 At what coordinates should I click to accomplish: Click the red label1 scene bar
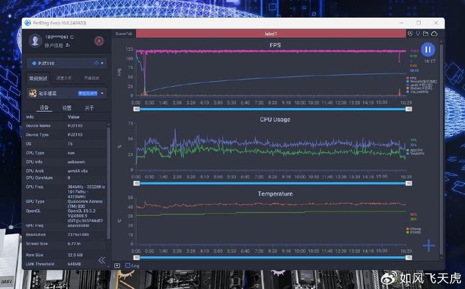[271, 34]
